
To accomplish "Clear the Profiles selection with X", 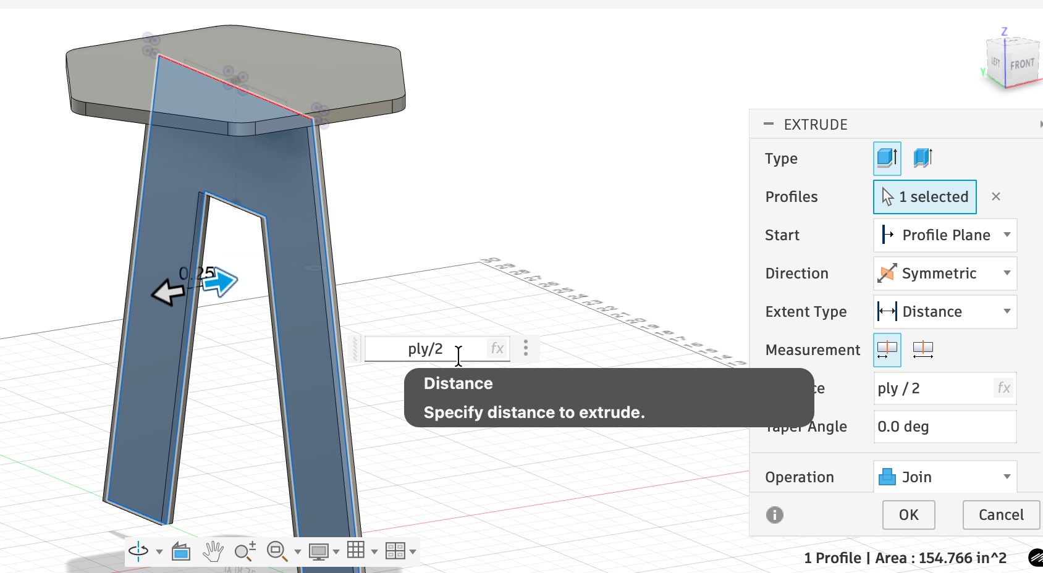I will (x=996, y=196).
